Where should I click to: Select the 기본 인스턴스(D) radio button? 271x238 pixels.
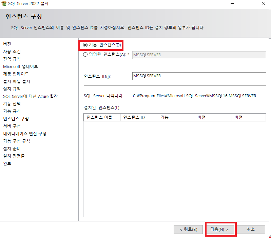click(85, 45)
